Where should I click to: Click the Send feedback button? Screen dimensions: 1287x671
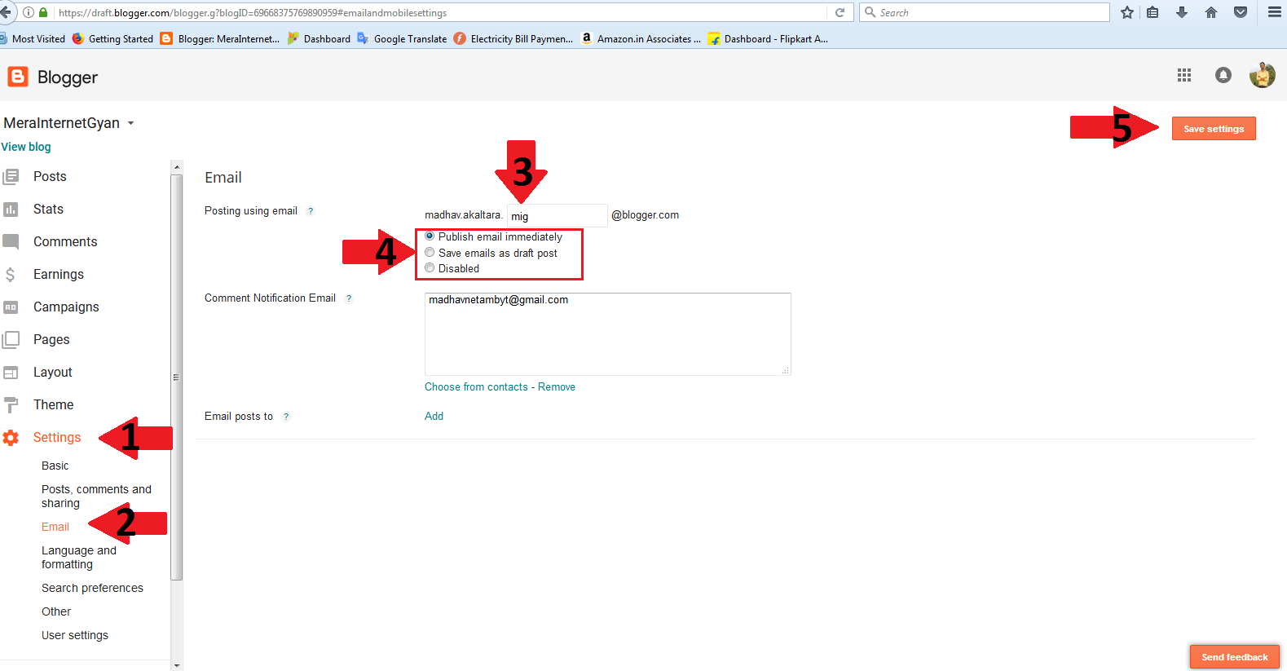tap(1235, 657)
